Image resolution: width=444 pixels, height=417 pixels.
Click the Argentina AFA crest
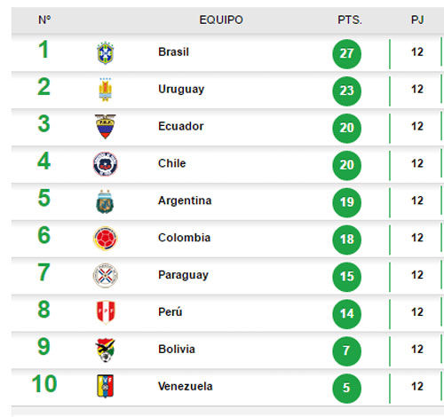[x=105, y=201]
